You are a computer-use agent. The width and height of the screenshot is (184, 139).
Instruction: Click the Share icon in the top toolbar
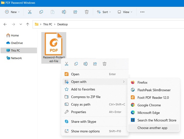pyautogui.click(x=75, y=12)
